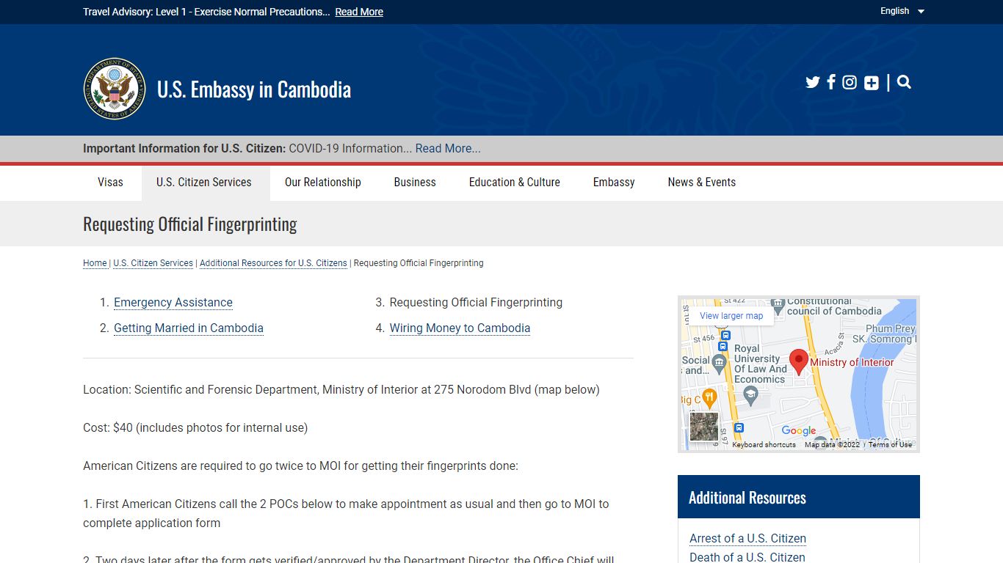Viewport: 1003px width, 563px height.
Task: Click View larger map button
Action: pyautogui.click(x=731, y=316)
